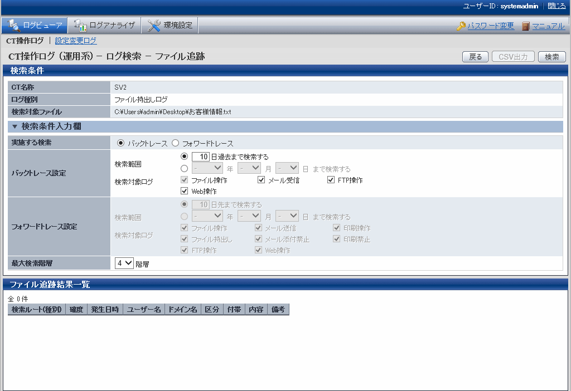Image resolution: width=571 pixels, height=391 pixels.
Task: Open the 設定変更ログ link
Action: pos(76,41)
